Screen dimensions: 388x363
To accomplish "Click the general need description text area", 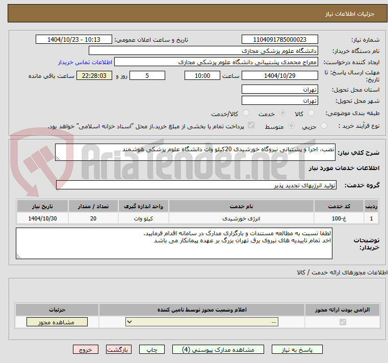I will pos(195,152).
